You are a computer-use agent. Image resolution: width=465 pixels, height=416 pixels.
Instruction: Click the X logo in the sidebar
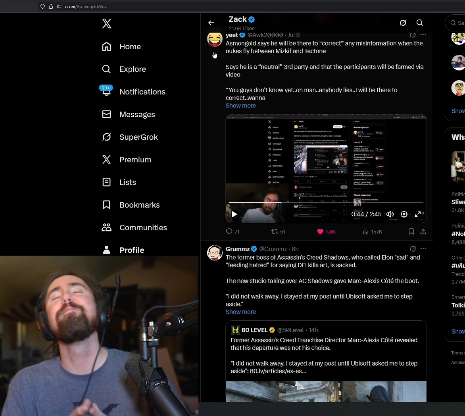pyautogui.click(x=107, y=23)
